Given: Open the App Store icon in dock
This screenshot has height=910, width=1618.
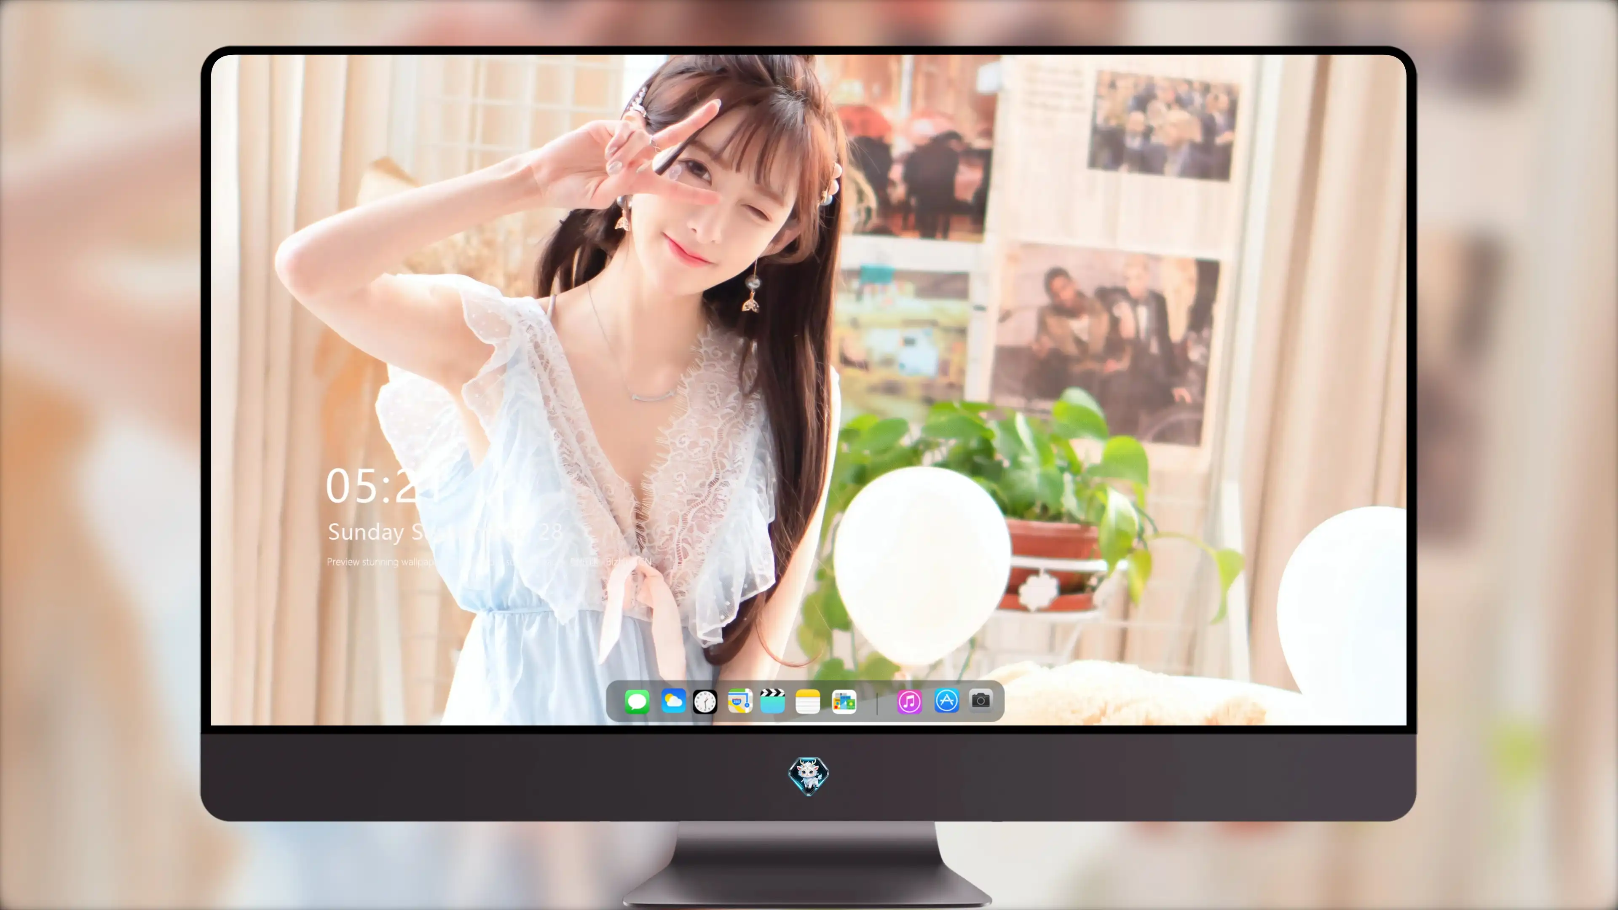Looking at the screenshot, I should pyautogui.click(x=946, y=701).
